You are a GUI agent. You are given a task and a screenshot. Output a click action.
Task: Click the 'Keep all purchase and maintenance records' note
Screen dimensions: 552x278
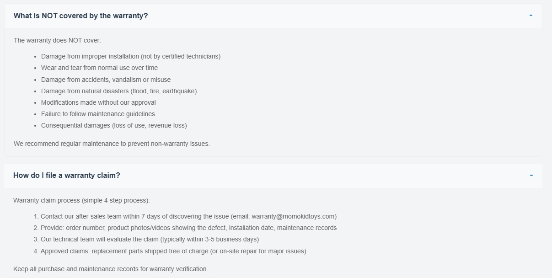111,269
